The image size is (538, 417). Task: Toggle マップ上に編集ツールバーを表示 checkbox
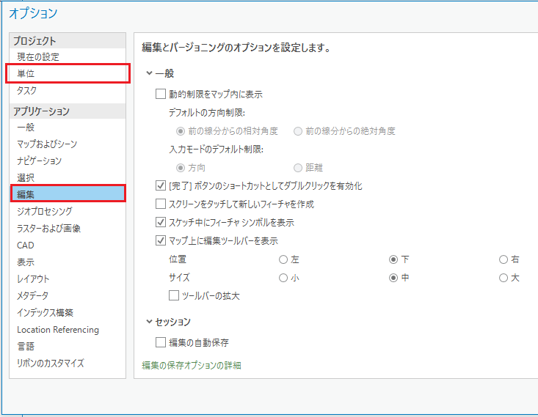(x=161, y=241)
